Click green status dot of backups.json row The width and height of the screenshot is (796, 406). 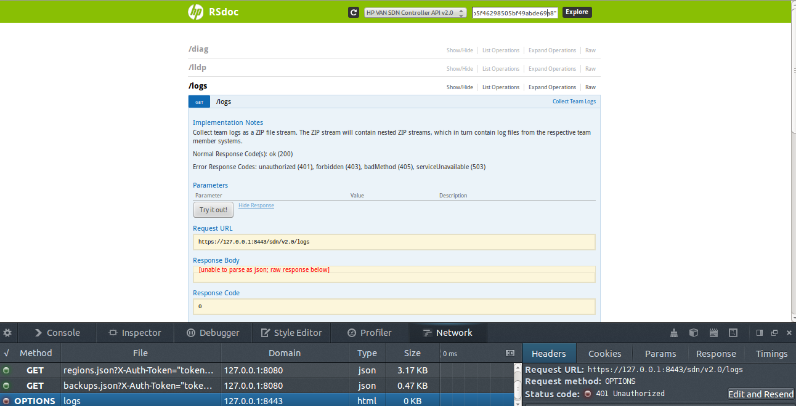[6, 386]
